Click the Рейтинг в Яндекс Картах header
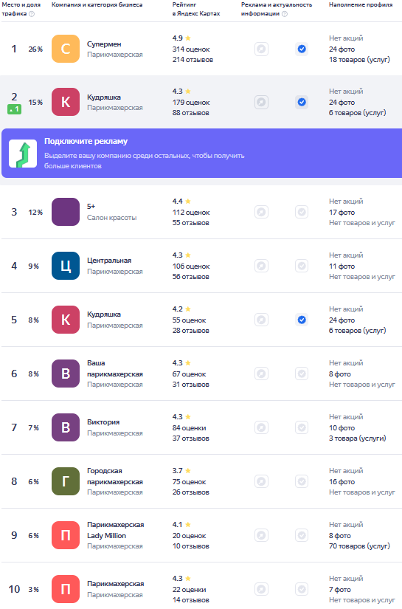402x609 pixels. 196,9
